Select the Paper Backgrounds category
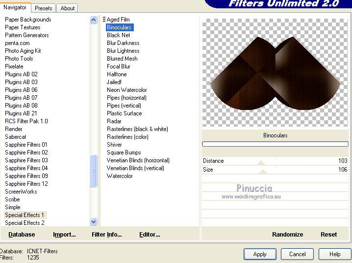Image resolution: width=352 pixels, height=263 pixels. pos(28,20)
